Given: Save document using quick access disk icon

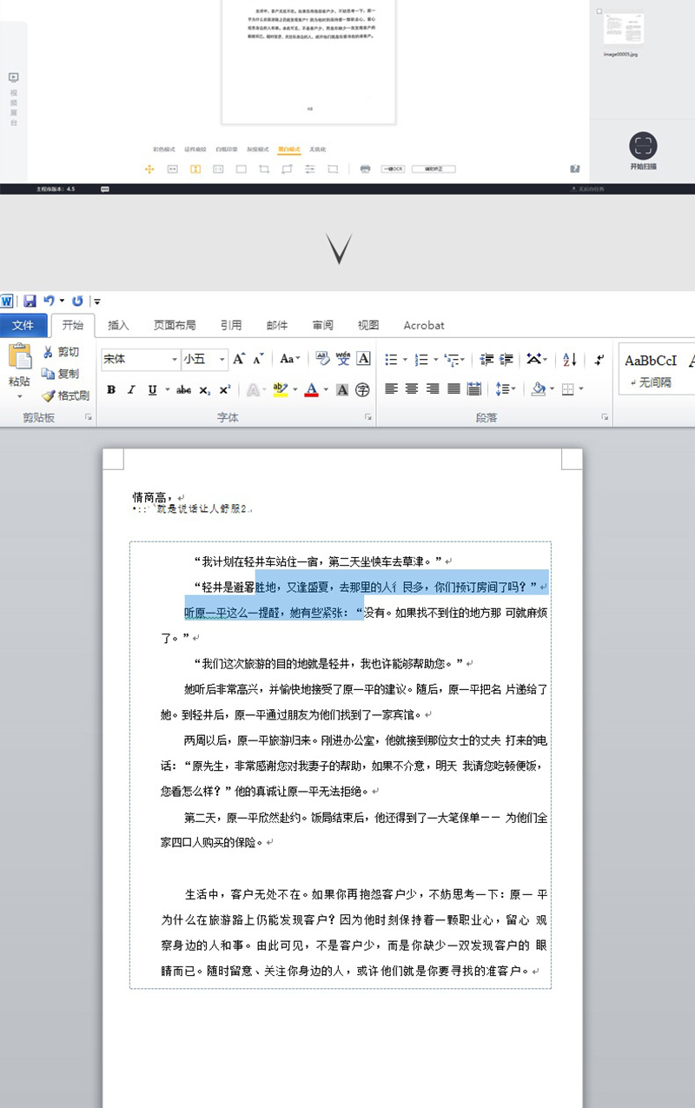Looking at the screenshot, I should 30,301.
